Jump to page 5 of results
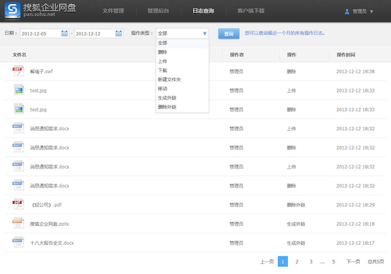The image size is (391, 274). tap(334, 262)
